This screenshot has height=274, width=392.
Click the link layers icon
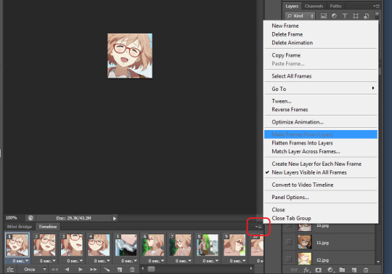click(294, 270)
